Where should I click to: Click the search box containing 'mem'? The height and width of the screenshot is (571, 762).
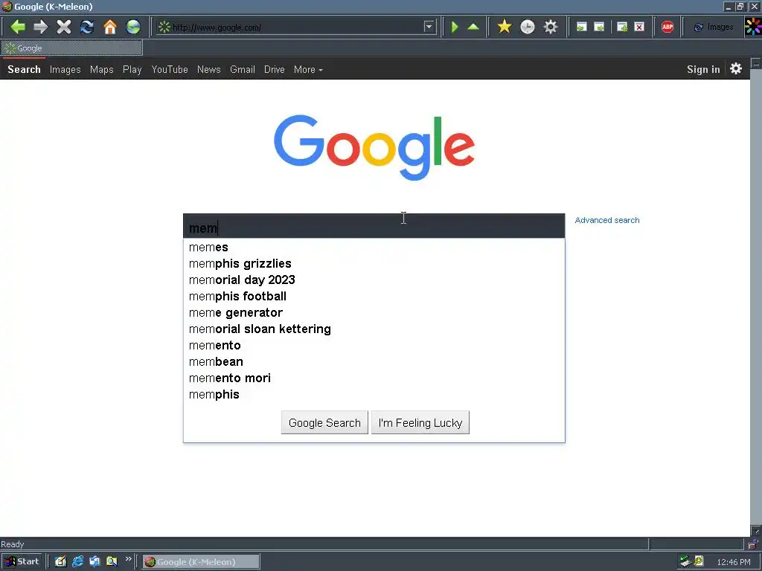pyautogui.click(x=374, y=226)
